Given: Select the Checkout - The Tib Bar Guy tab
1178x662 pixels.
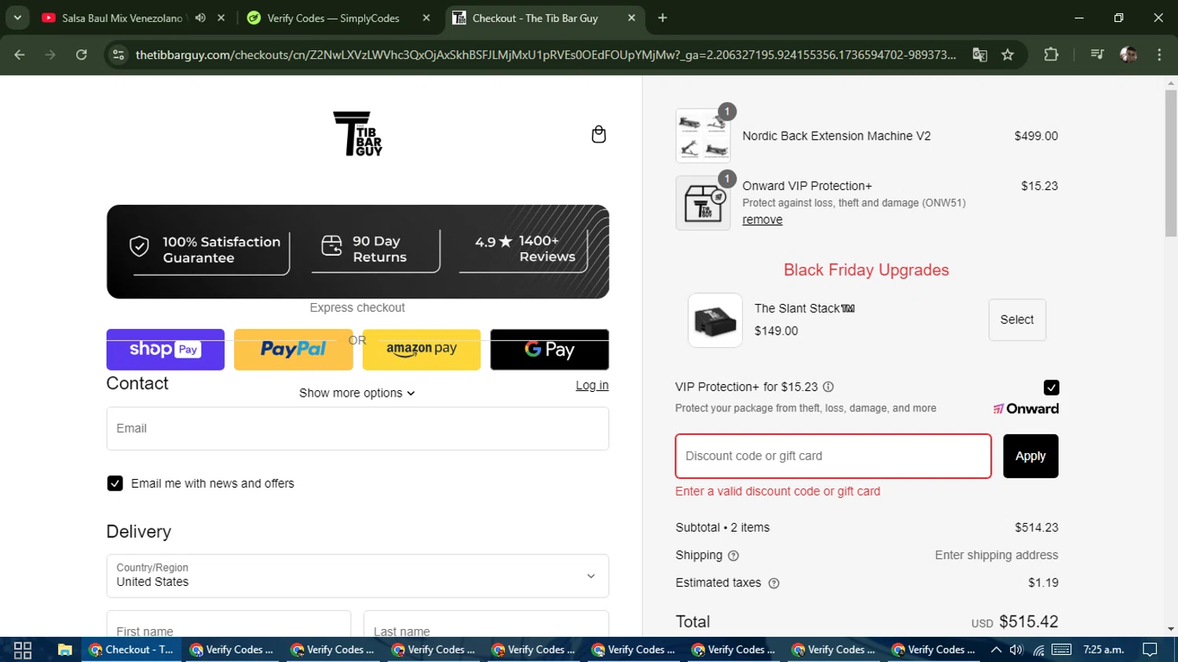Looking at the screenshot, I should pos(536,18).
